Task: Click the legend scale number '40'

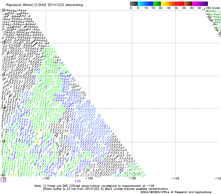Action: click(192, 8)
